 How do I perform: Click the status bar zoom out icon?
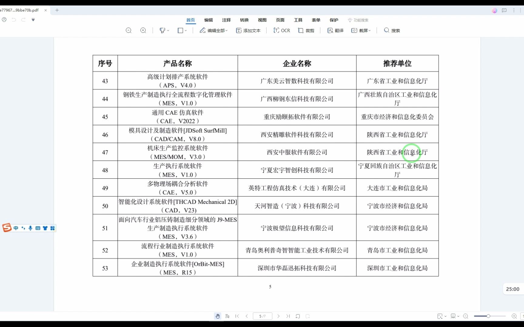point(466,316)
